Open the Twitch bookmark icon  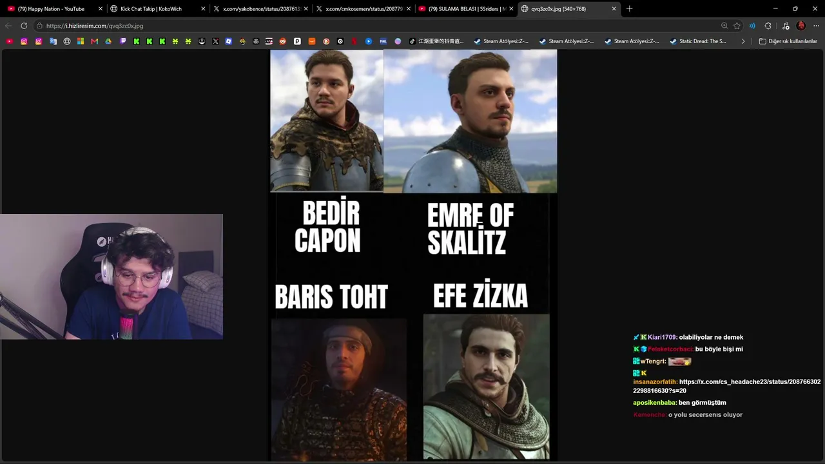122,41
